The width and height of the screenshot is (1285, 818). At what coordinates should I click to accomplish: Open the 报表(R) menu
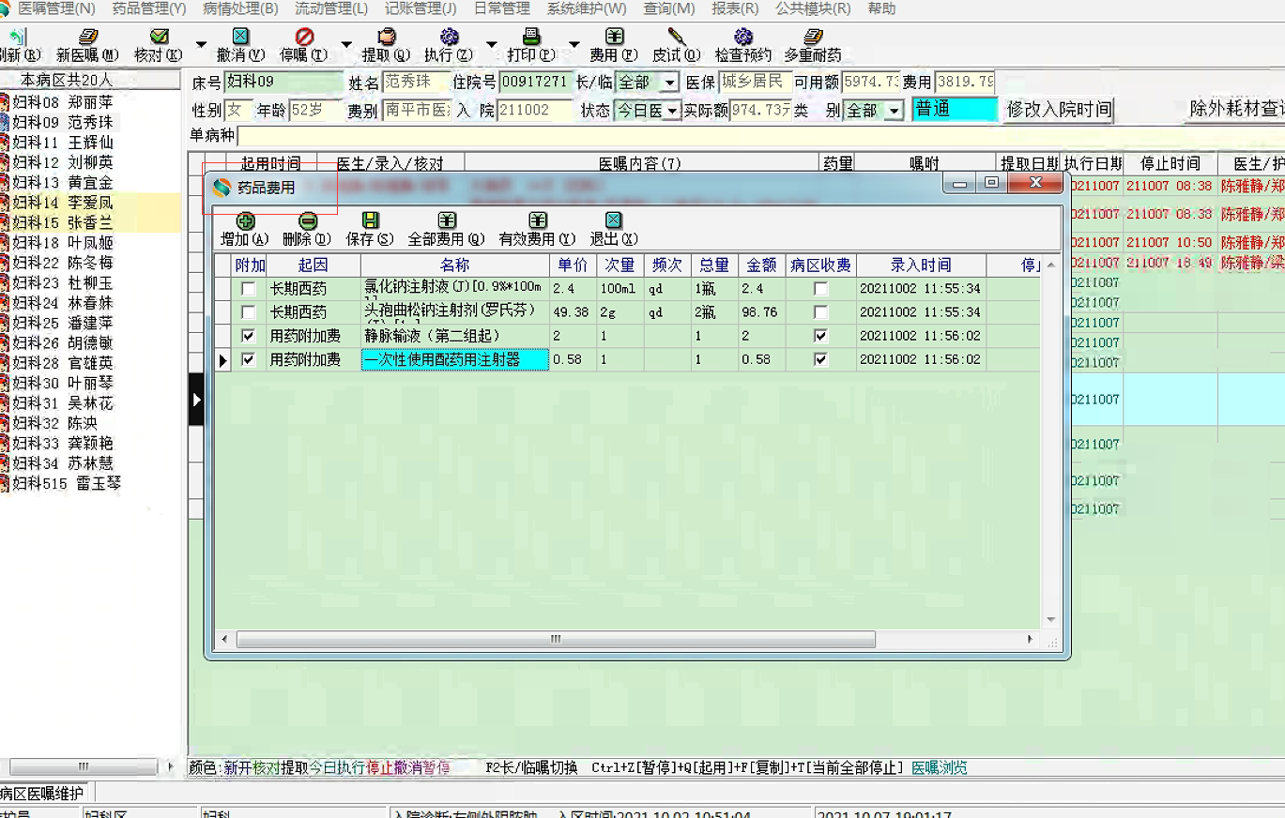point(735,8)
